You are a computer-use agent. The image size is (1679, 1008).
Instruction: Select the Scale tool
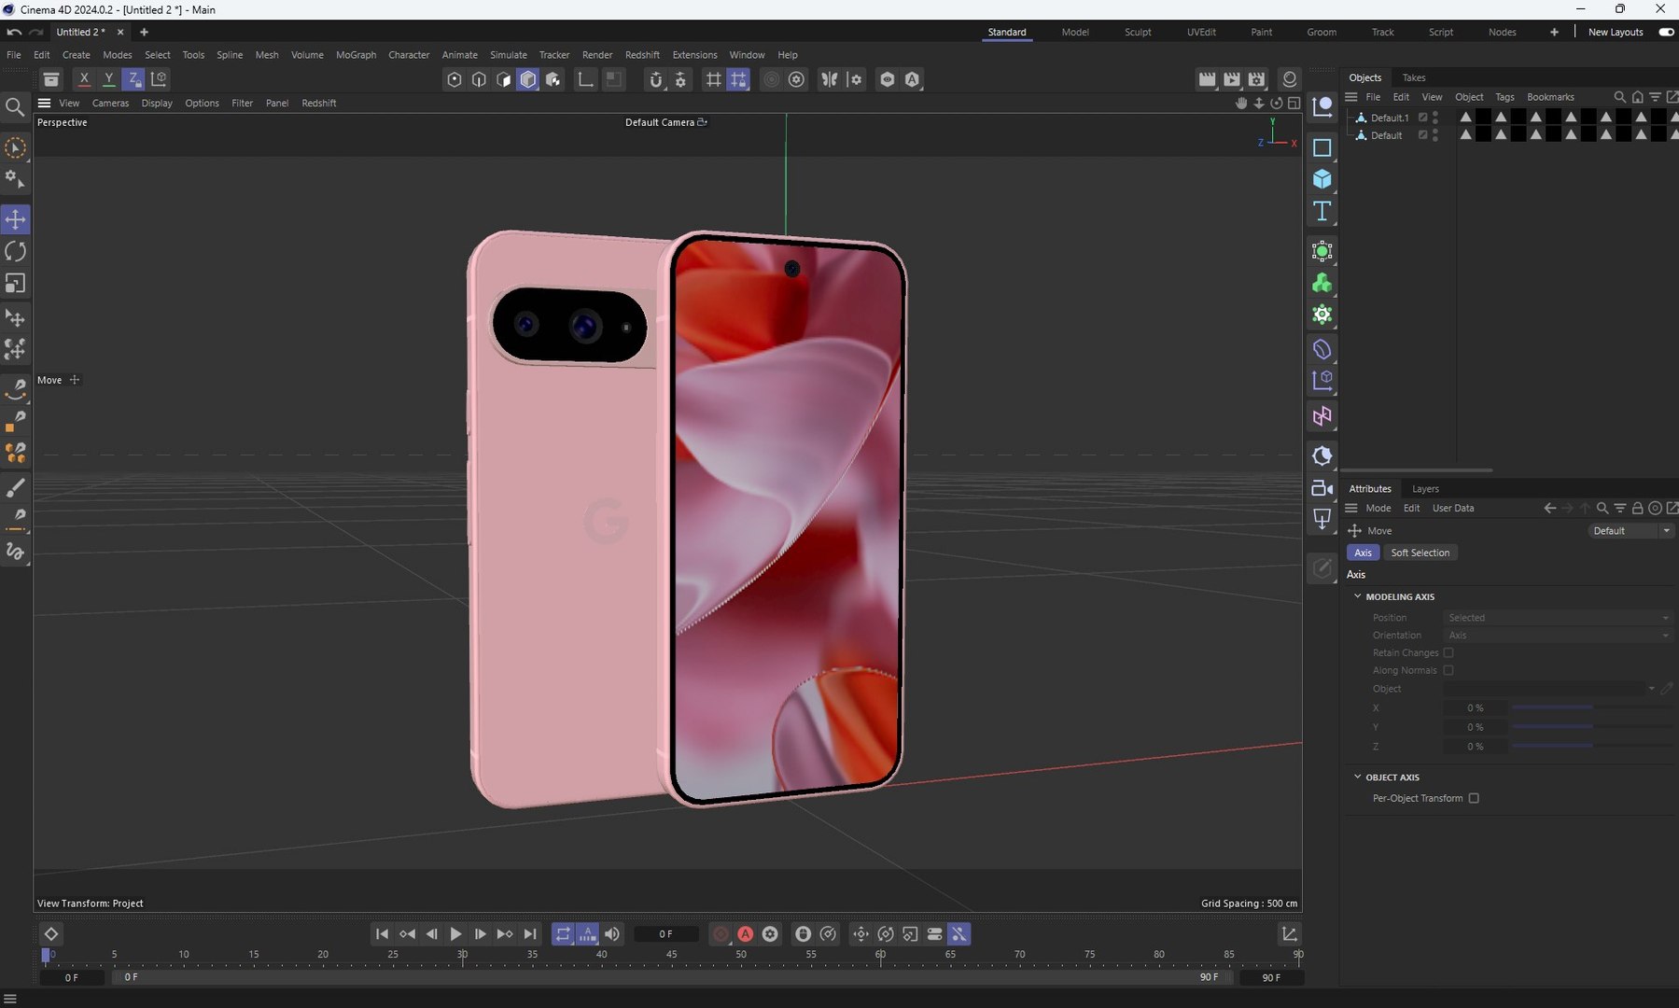pyautogui.click(x=16, y=283)
